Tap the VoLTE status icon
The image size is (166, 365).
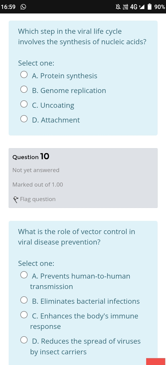[x=125, y=7]
